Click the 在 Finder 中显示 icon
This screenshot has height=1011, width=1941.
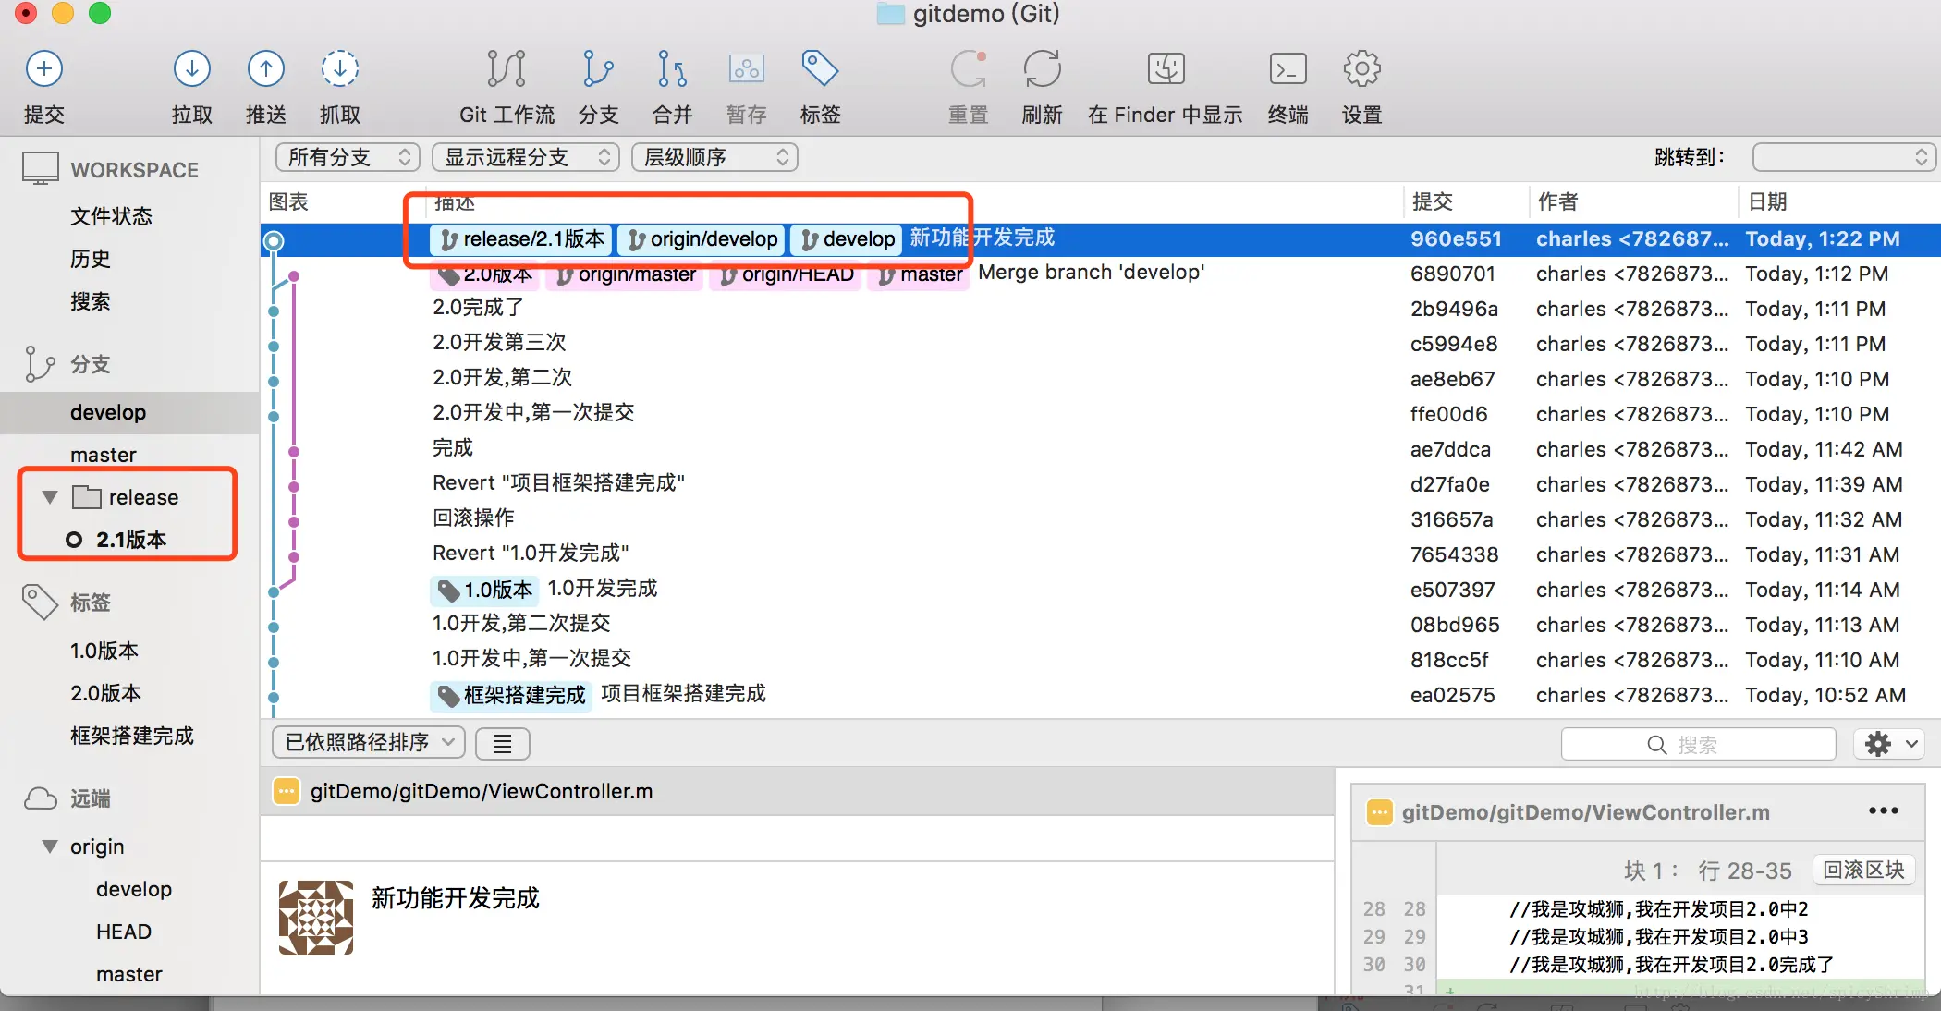(1166, 69)
